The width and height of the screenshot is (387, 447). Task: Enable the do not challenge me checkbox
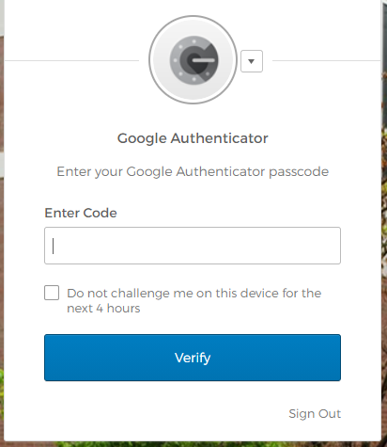[52, 293]
